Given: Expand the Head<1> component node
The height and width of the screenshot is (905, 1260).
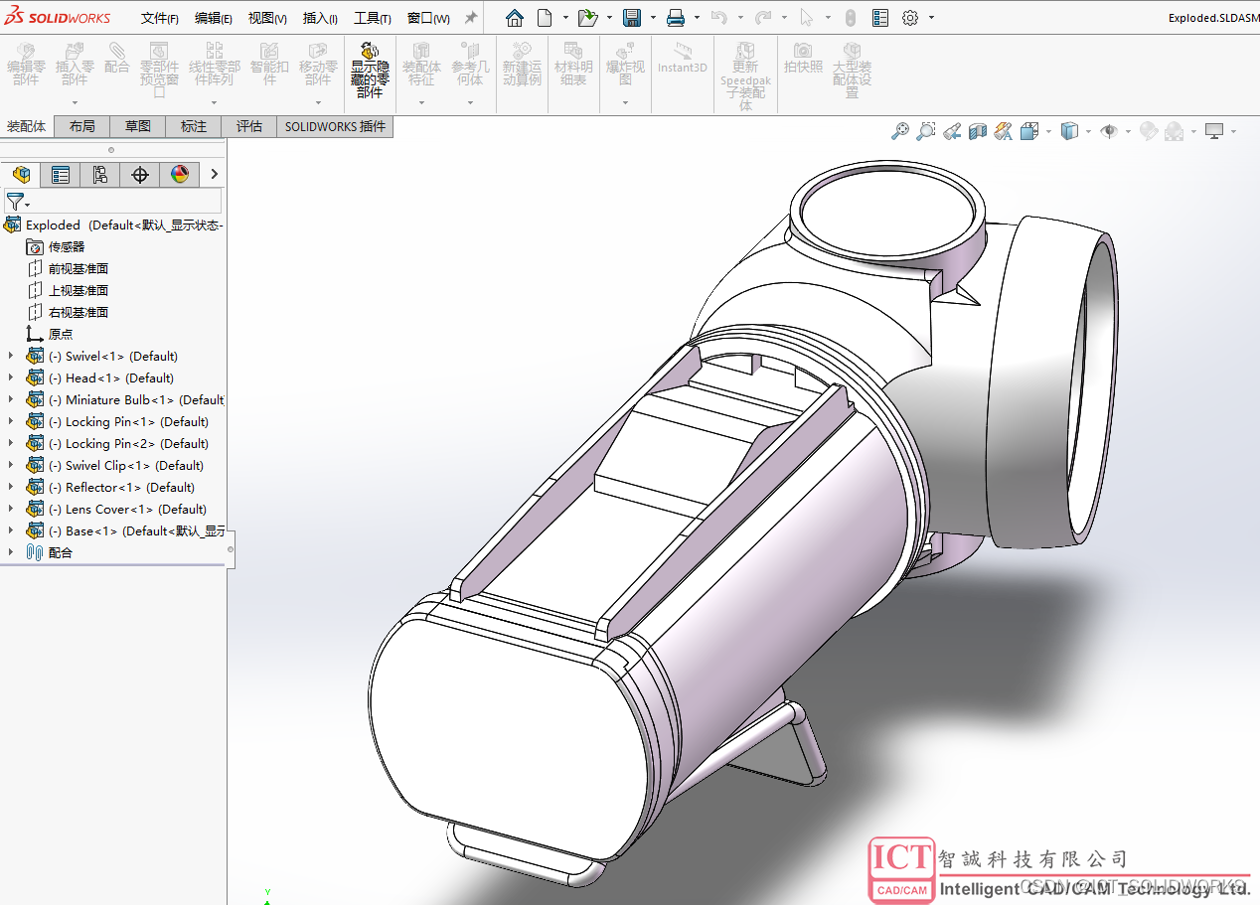Looking at the screenshot, I should click(11, 377).
